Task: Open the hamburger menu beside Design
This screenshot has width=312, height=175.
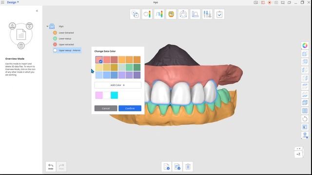Action: (2, 2)
